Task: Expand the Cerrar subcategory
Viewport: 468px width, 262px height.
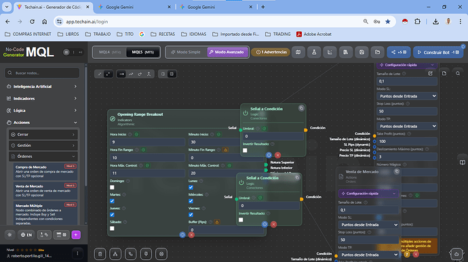Action: click(x=43, y=135)
